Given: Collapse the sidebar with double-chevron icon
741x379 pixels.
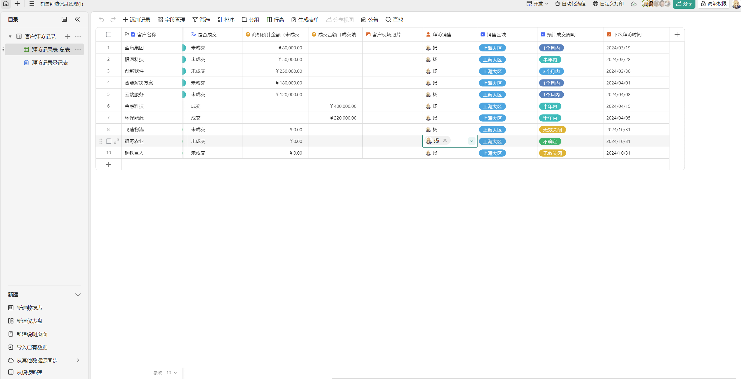Looking at the screenshot, I should point(77,19).
